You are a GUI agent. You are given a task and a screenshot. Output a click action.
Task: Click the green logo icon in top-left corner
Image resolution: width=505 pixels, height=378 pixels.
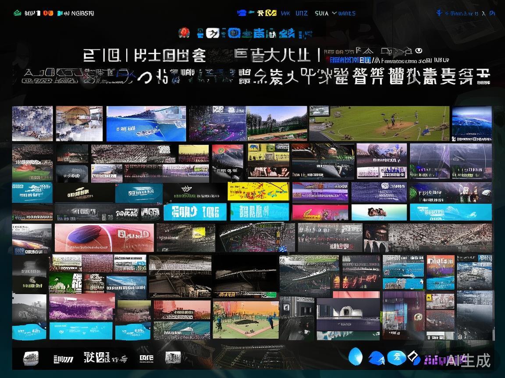[x=18, y=13]
